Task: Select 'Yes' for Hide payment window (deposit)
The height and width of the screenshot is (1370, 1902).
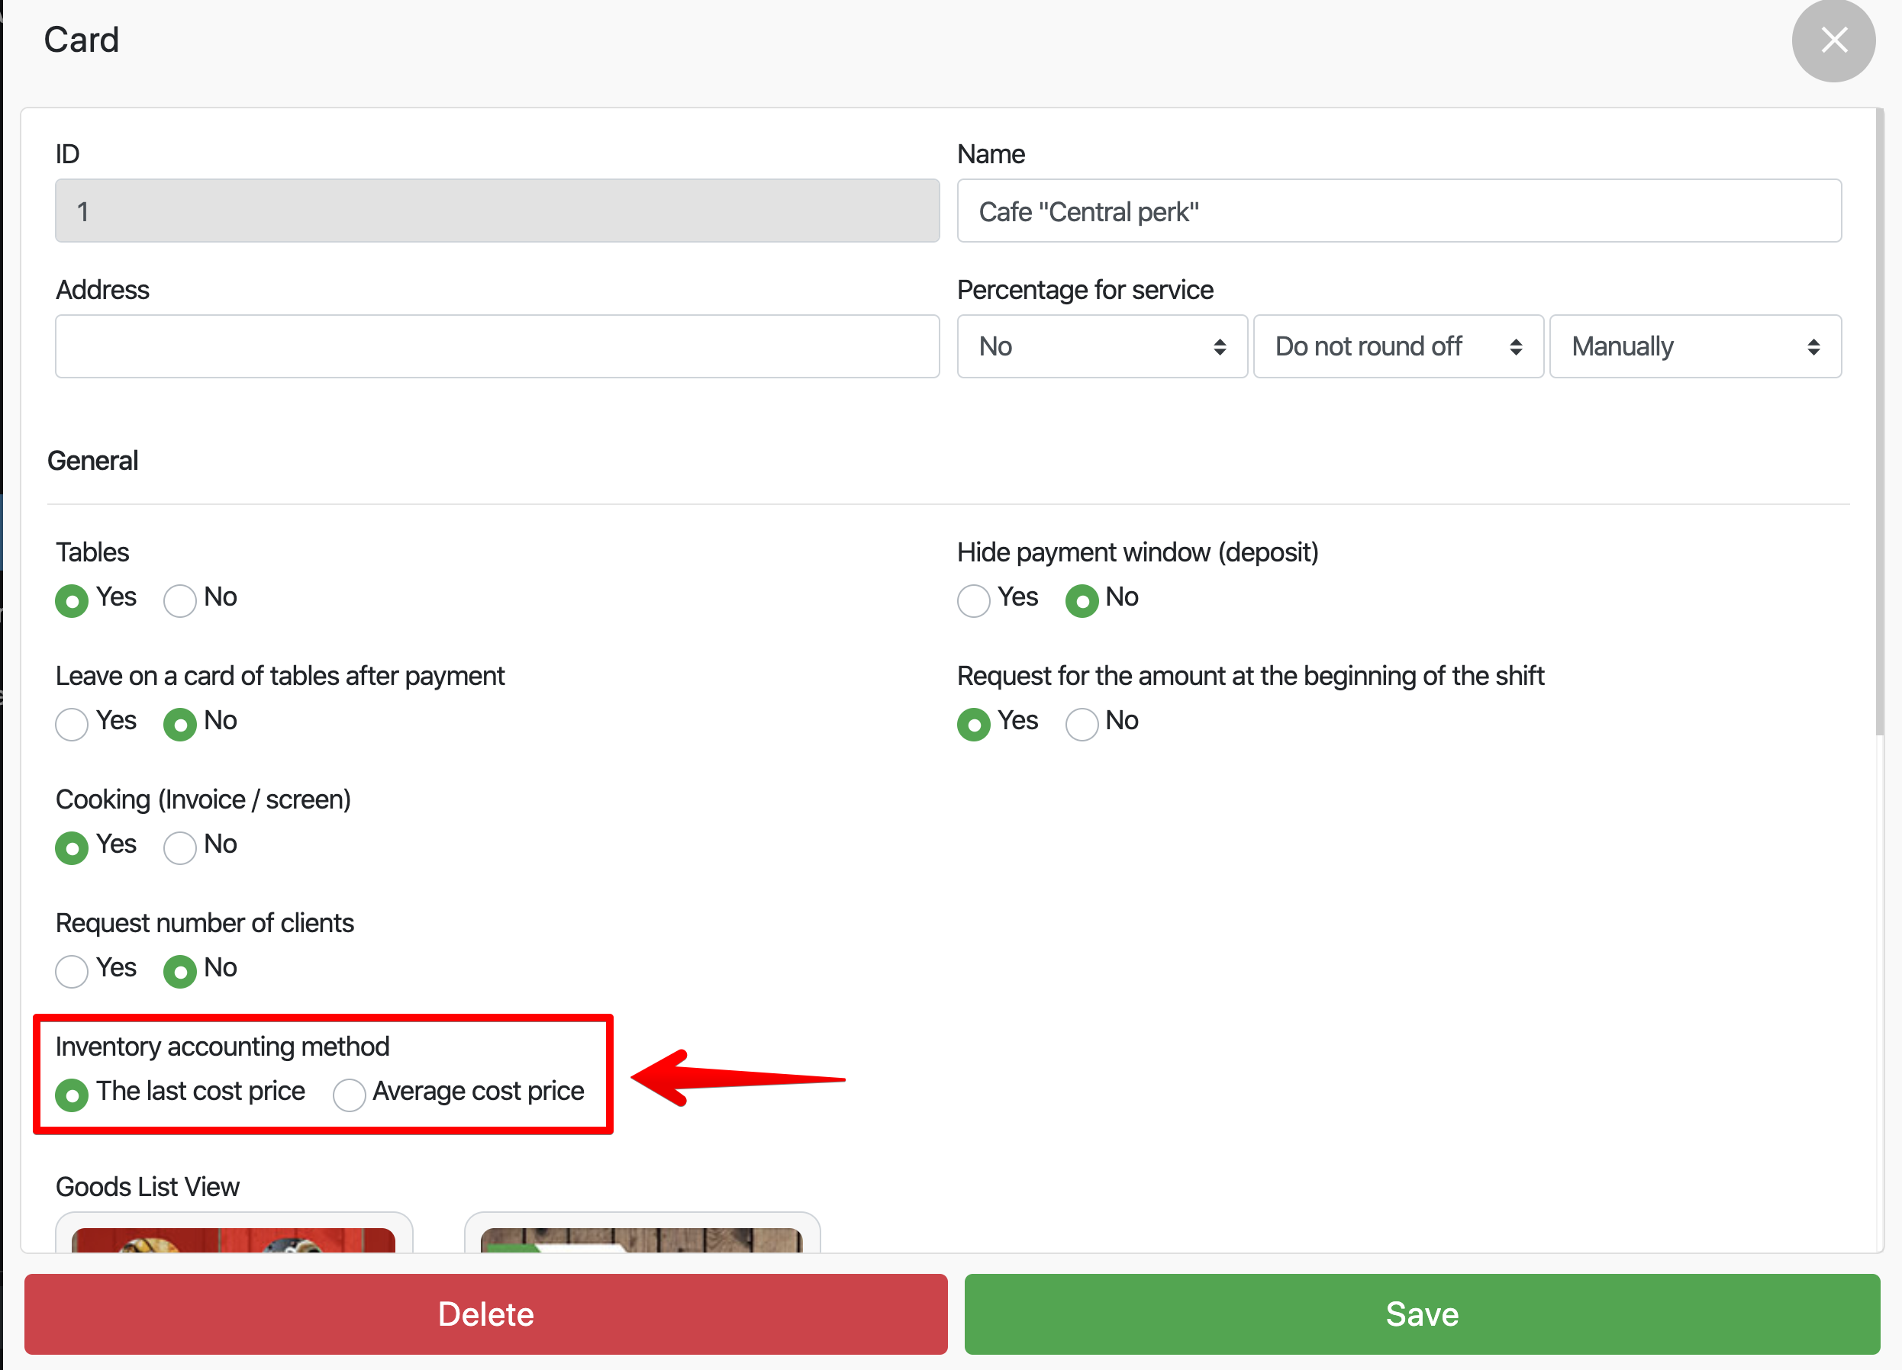Action: click(973, 600)
